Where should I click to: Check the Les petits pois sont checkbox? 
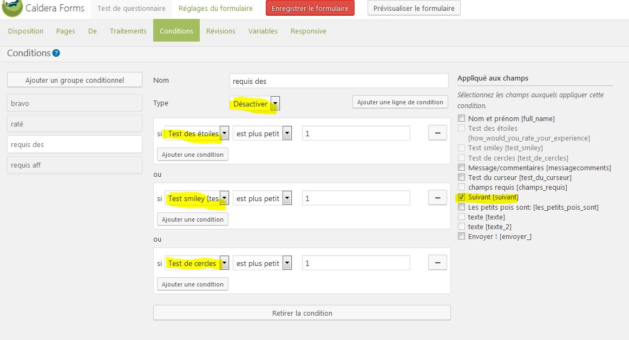click(x=461, y=207)
